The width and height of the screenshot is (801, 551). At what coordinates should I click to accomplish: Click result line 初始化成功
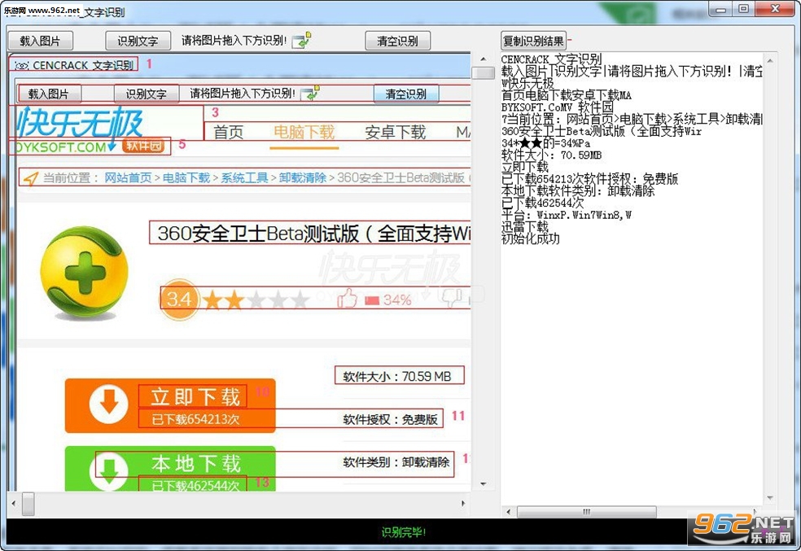(x=530, y=238)
